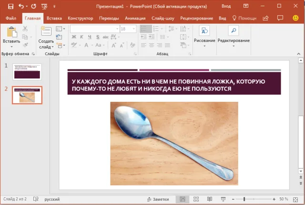Click the Copy icon
The width and height of the screenshot is (305, 205).
[25, 37]
